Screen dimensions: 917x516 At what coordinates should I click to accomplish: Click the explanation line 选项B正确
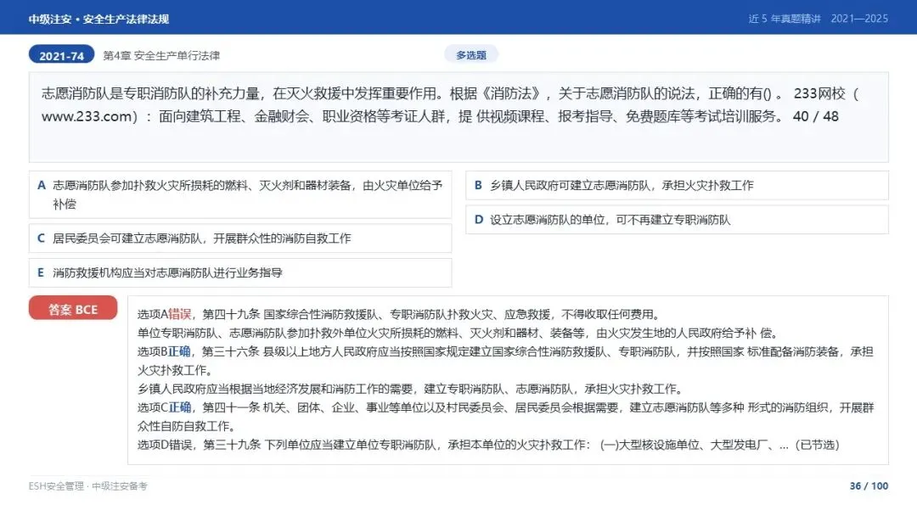tap(505, 362)
